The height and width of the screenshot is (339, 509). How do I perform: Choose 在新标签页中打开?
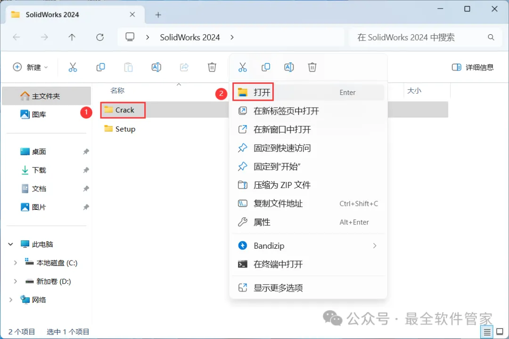[x=308, y=111]
